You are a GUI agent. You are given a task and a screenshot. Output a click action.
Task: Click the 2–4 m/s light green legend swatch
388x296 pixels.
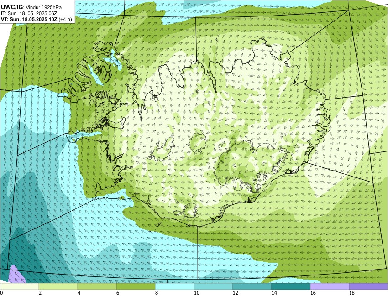pos(58,286)
